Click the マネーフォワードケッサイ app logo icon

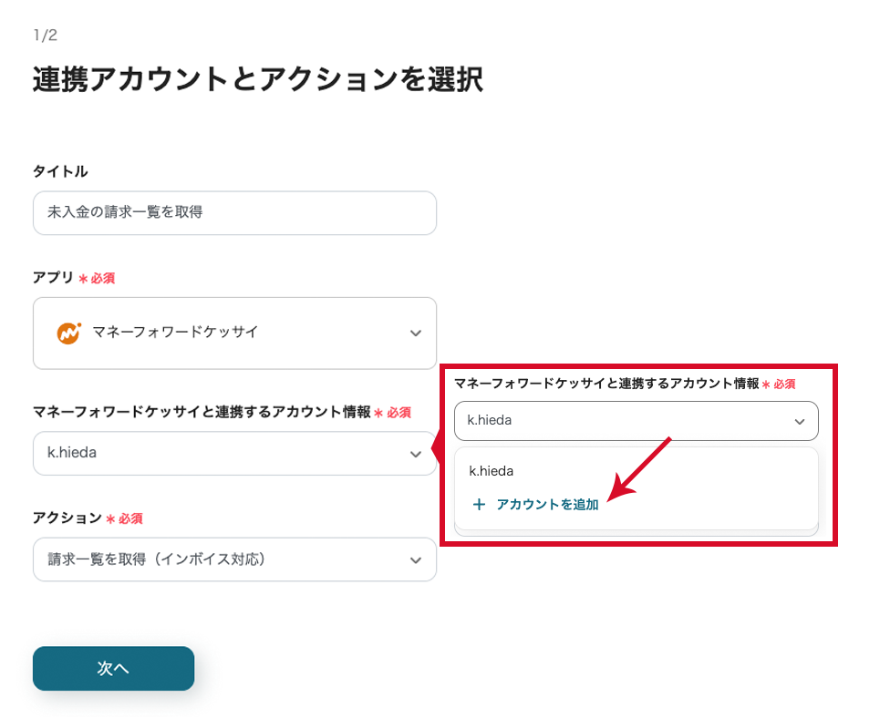[x=69, y=333]
